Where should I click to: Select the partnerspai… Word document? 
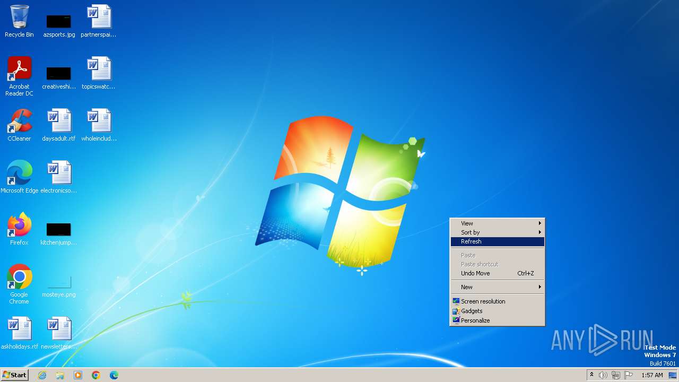(x=99, y=21)
